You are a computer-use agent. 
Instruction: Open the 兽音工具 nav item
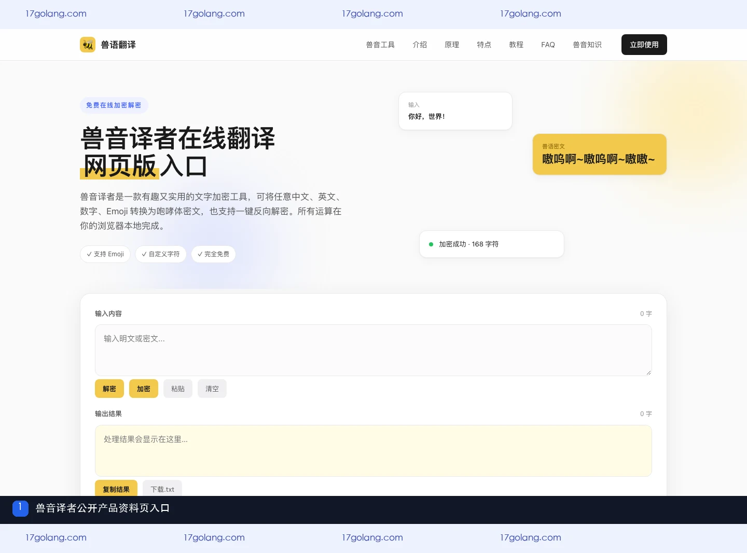pos(380,45)
